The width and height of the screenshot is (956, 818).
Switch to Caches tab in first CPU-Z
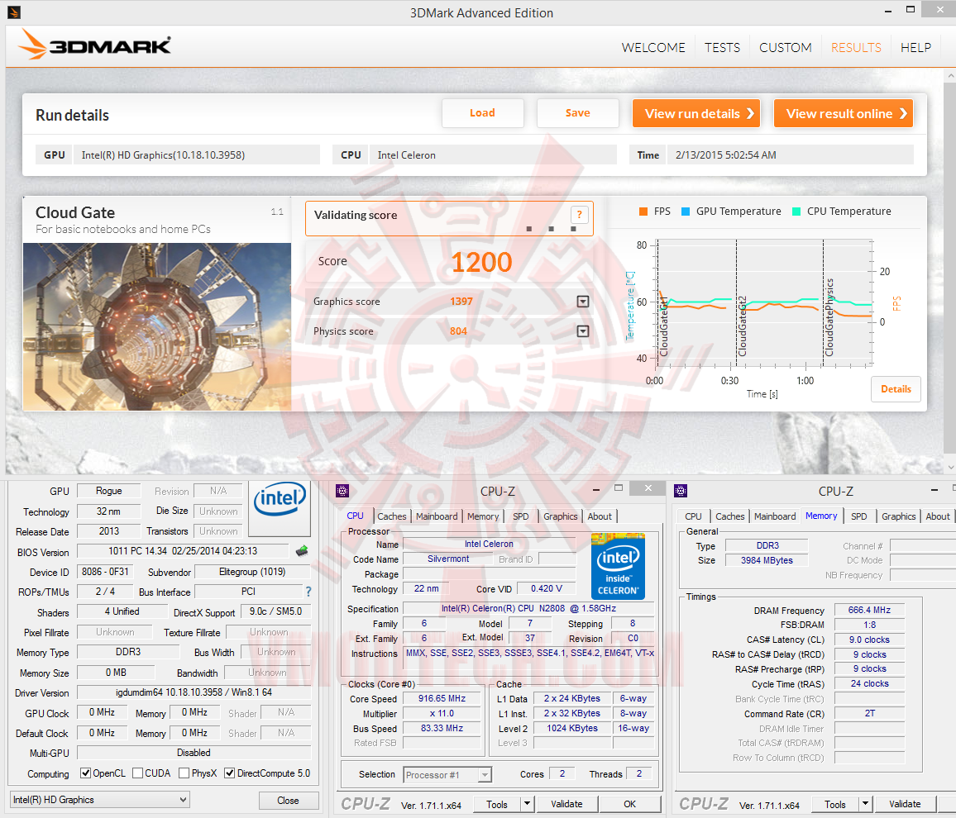pos(391,516)
